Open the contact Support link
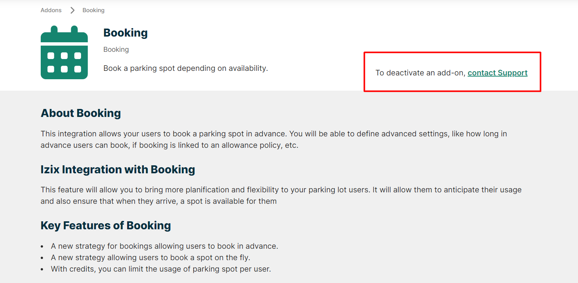 497,73
